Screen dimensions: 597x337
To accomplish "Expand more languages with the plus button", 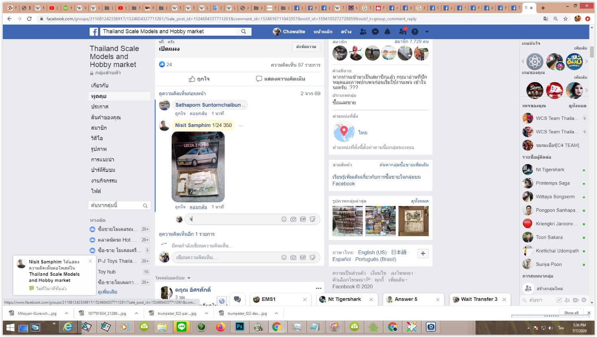I will click(423, 253).
